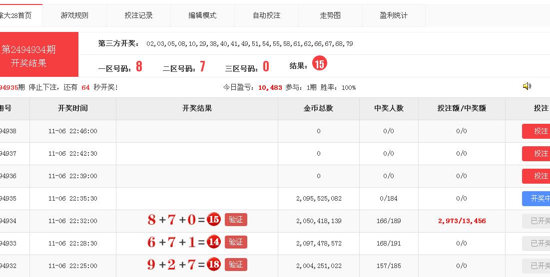Toggle the sound speaker icon
Viewport: 550px width, 277px height.
[x=527, y=86]
